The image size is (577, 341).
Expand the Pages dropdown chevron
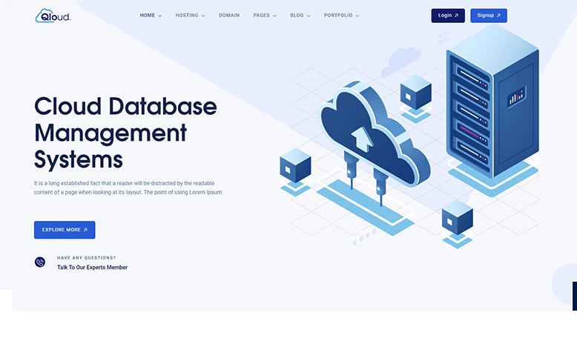pos(274,16)
